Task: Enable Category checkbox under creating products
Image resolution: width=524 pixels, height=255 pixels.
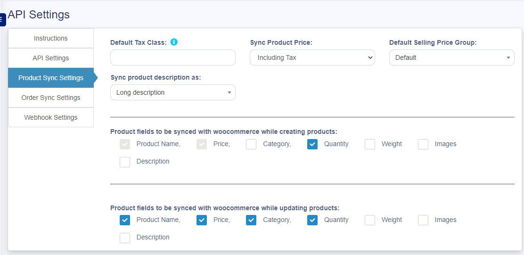Action: click(x=251, y=144)
